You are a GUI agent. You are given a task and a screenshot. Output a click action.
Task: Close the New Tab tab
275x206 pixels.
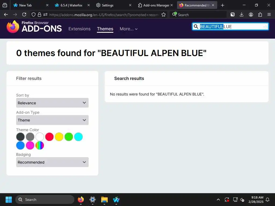[x=47, y=5]
